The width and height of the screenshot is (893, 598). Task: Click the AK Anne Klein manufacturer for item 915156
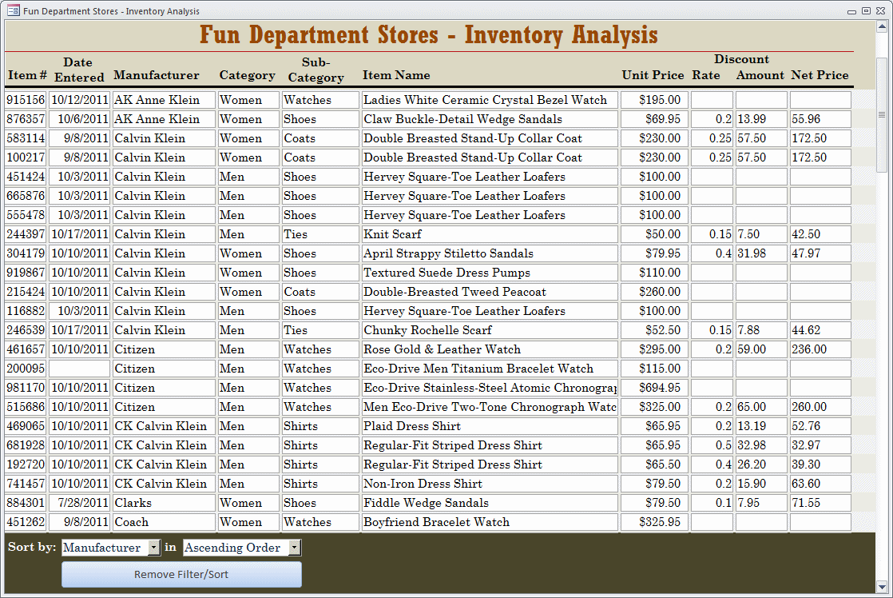164,100
